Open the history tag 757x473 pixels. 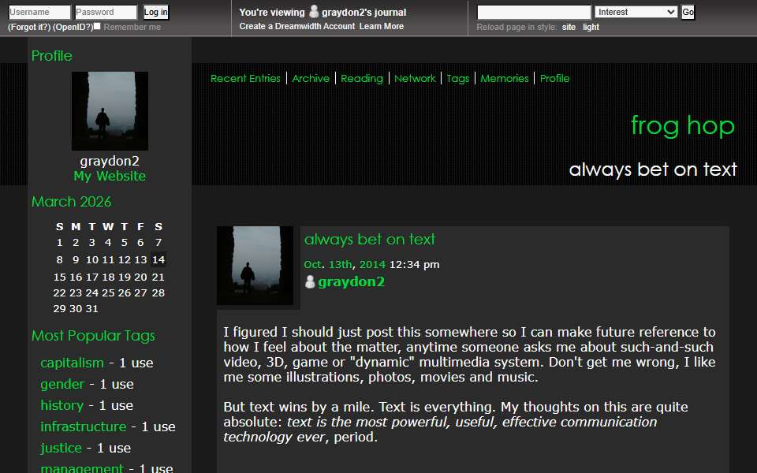tap(62, 405)
